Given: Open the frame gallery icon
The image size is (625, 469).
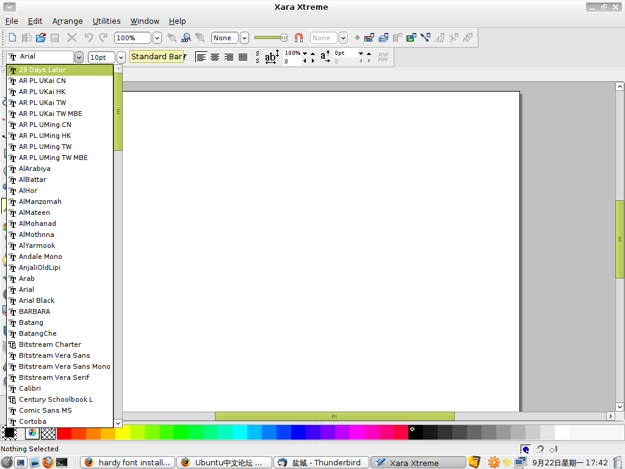Looking at the screenshot, I should pos(397,37).
